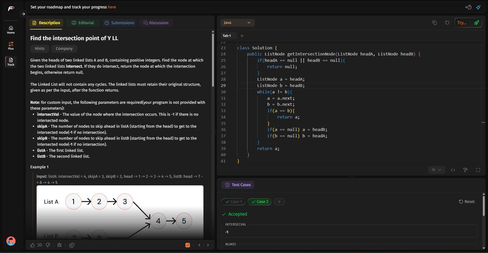Switch to the Discussion tab

coord(156,23)
